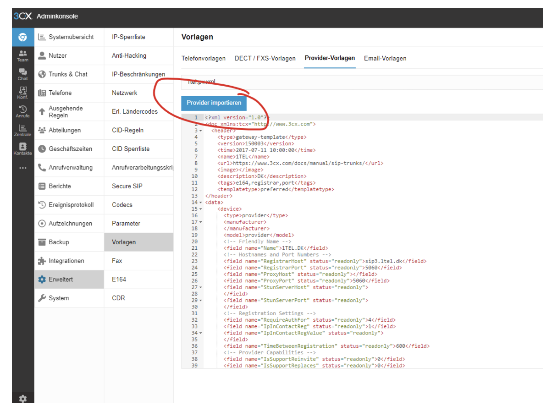Open CID-Regeln submenu item
The image size is (552, 417).
139,130
